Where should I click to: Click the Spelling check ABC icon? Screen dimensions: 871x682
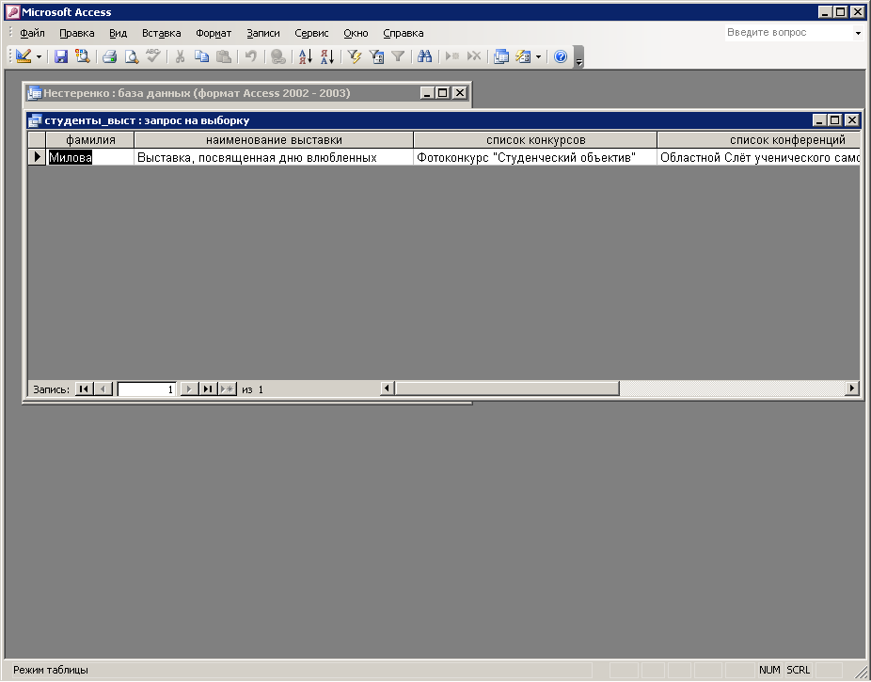click(x=152, y=56)
